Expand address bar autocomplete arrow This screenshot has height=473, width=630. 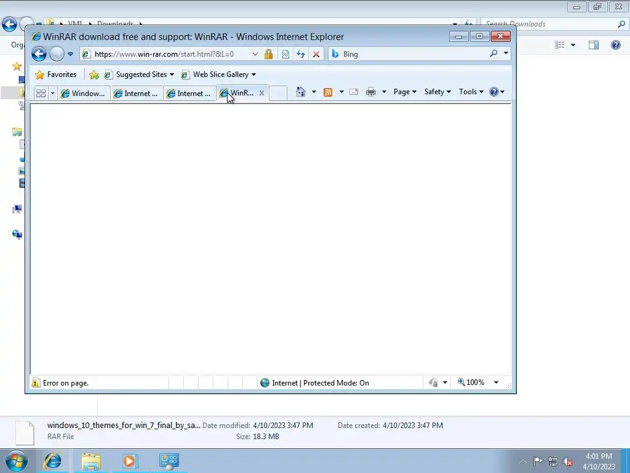tap(255, 54)
